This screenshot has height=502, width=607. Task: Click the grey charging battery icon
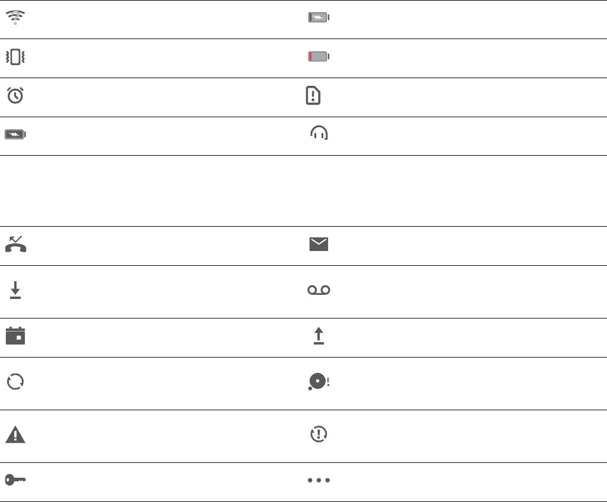319,18
